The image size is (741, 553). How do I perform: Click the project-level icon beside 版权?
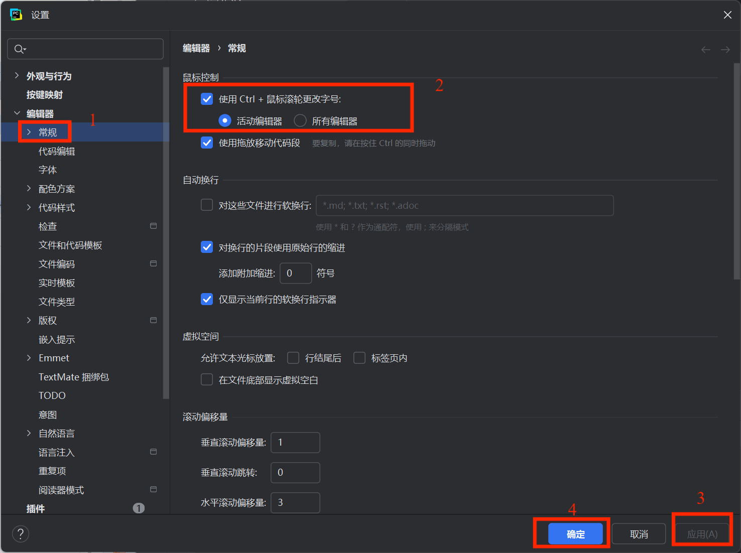154,320
